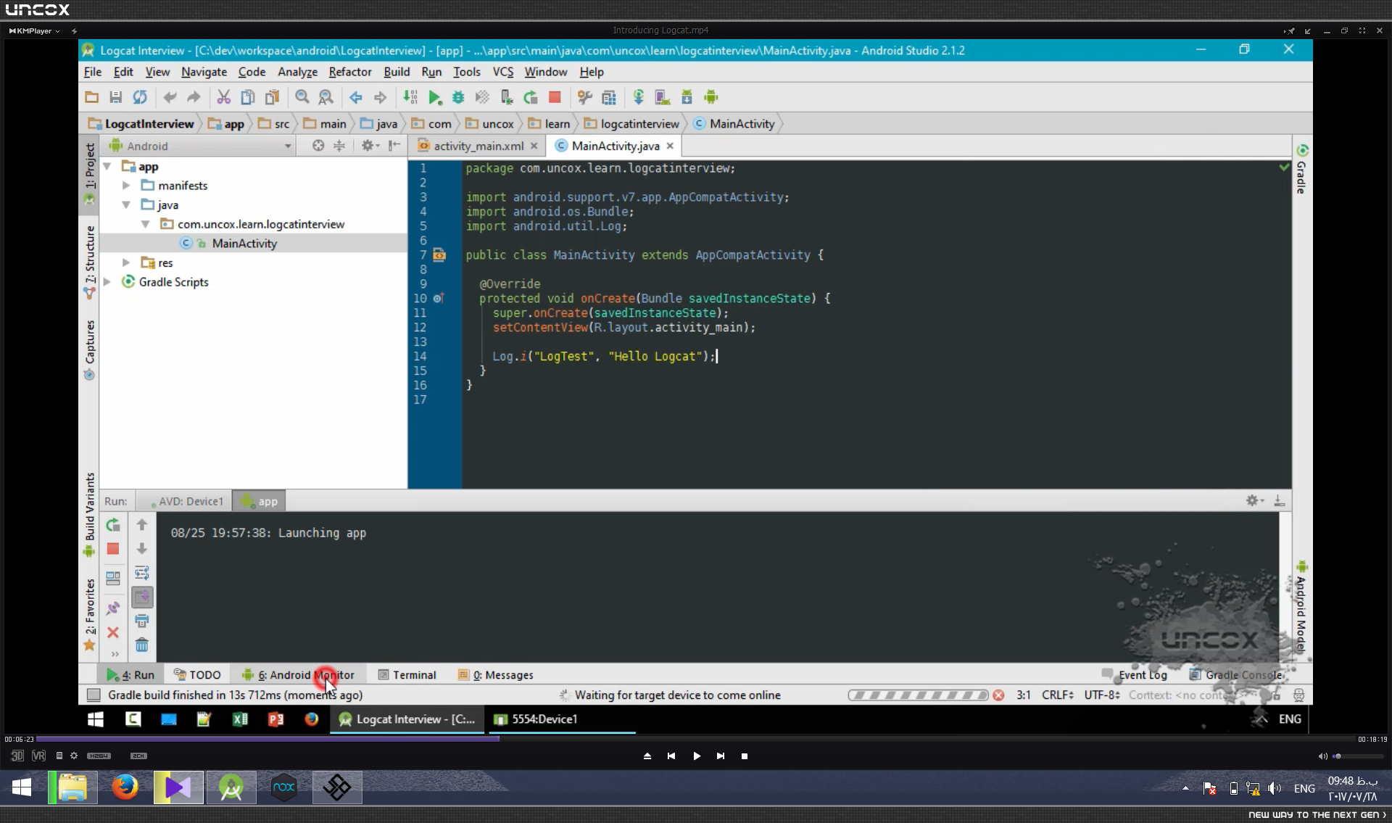Toggle VR mode in KMPlayer
1392x823 pixels.
38,756
